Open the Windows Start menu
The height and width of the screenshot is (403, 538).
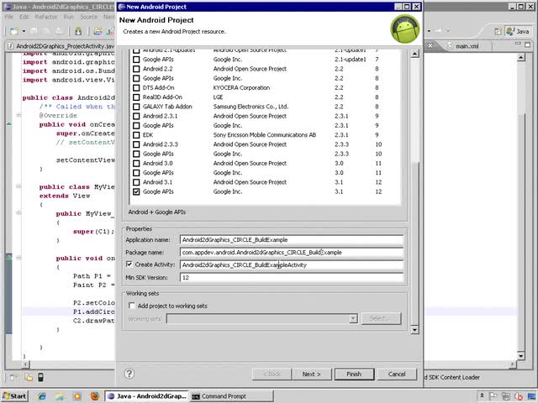coord(15,395)
